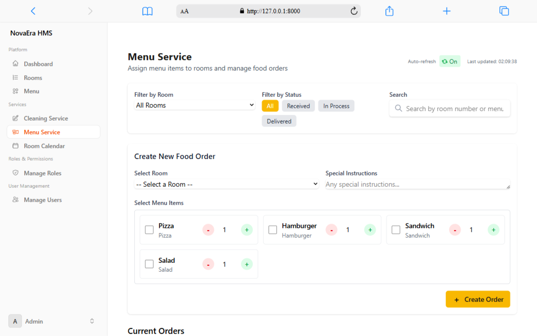
Task: Expand the Admin user menu chevrons
Action: pyautogui.click(x=92, y=321)
